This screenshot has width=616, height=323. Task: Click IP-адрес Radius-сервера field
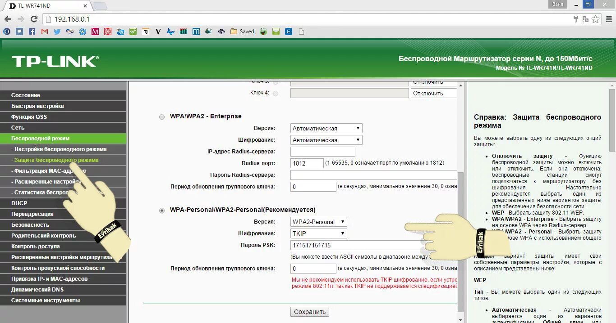(x=323, y=152)
